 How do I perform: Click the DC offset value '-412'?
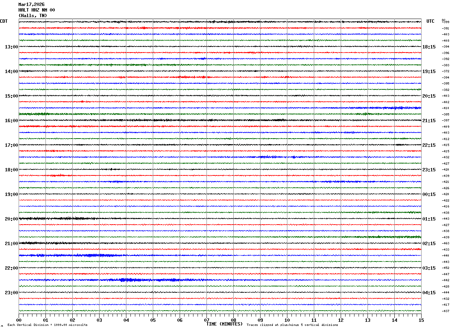[445, 139]
